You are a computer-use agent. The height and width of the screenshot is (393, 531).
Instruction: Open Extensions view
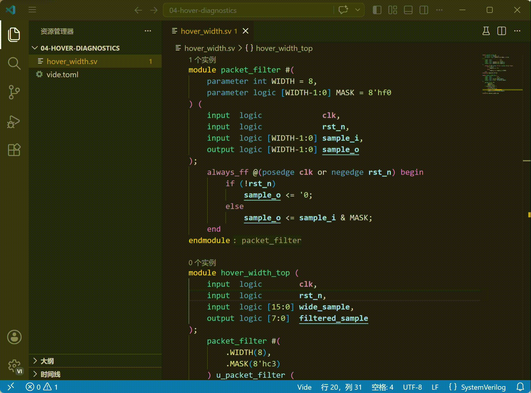coord(14,149)
